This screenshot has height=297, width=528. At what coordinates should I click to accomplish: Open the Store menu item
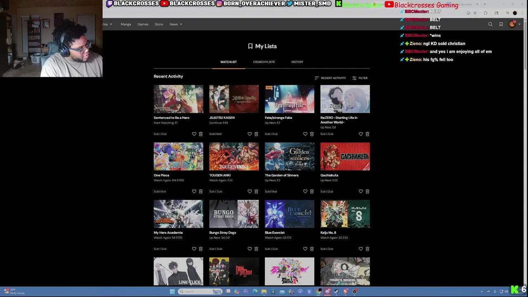pos(159,24)
